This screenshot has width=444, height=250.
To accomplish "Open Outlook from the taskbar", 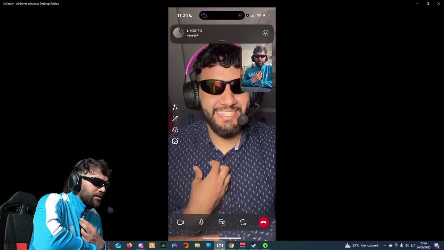I will click(118, 245).
